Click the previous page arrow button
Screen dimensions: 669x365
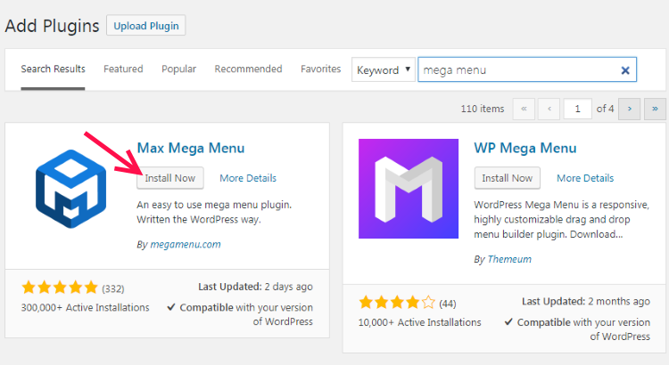pos(549,109)
